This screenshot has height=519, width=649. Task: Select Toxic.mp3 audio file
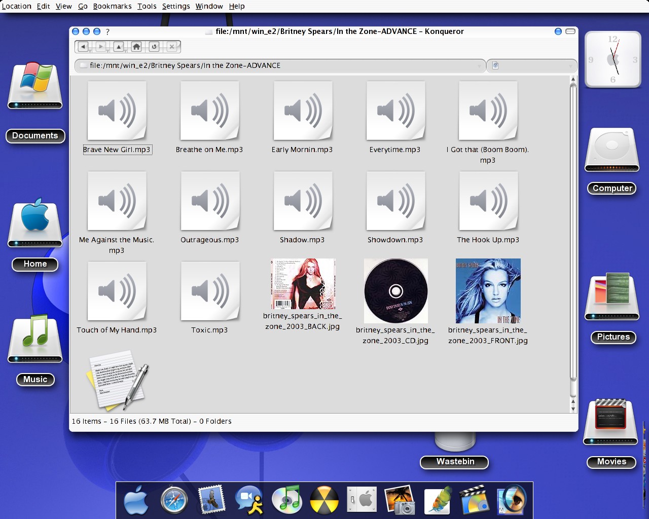pyautogui.click(x=209, y=291)
